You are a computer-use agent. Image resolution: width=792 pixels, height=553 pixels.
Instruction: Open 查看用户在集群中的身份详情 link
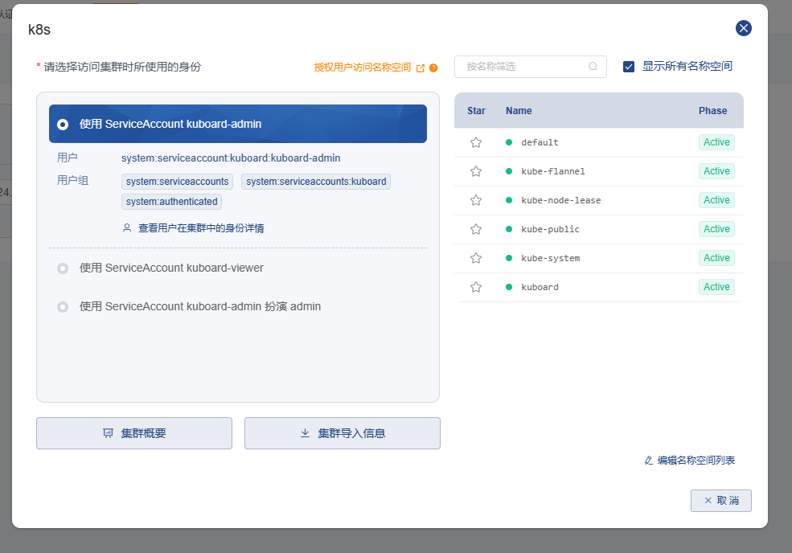click(x=201, y=228)
